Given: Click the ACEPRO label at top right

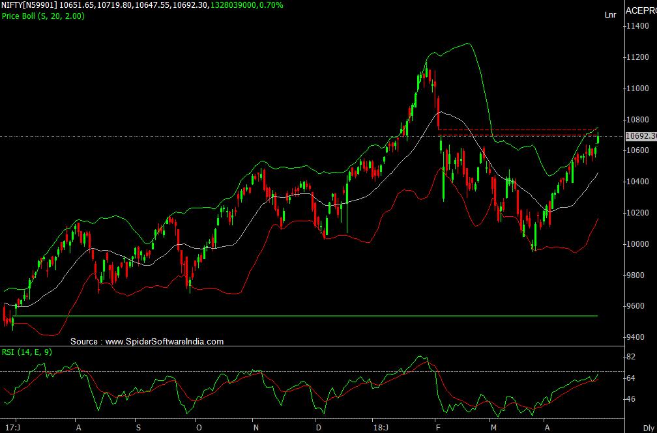Looking at the screenshot, I should coord(641,11).
